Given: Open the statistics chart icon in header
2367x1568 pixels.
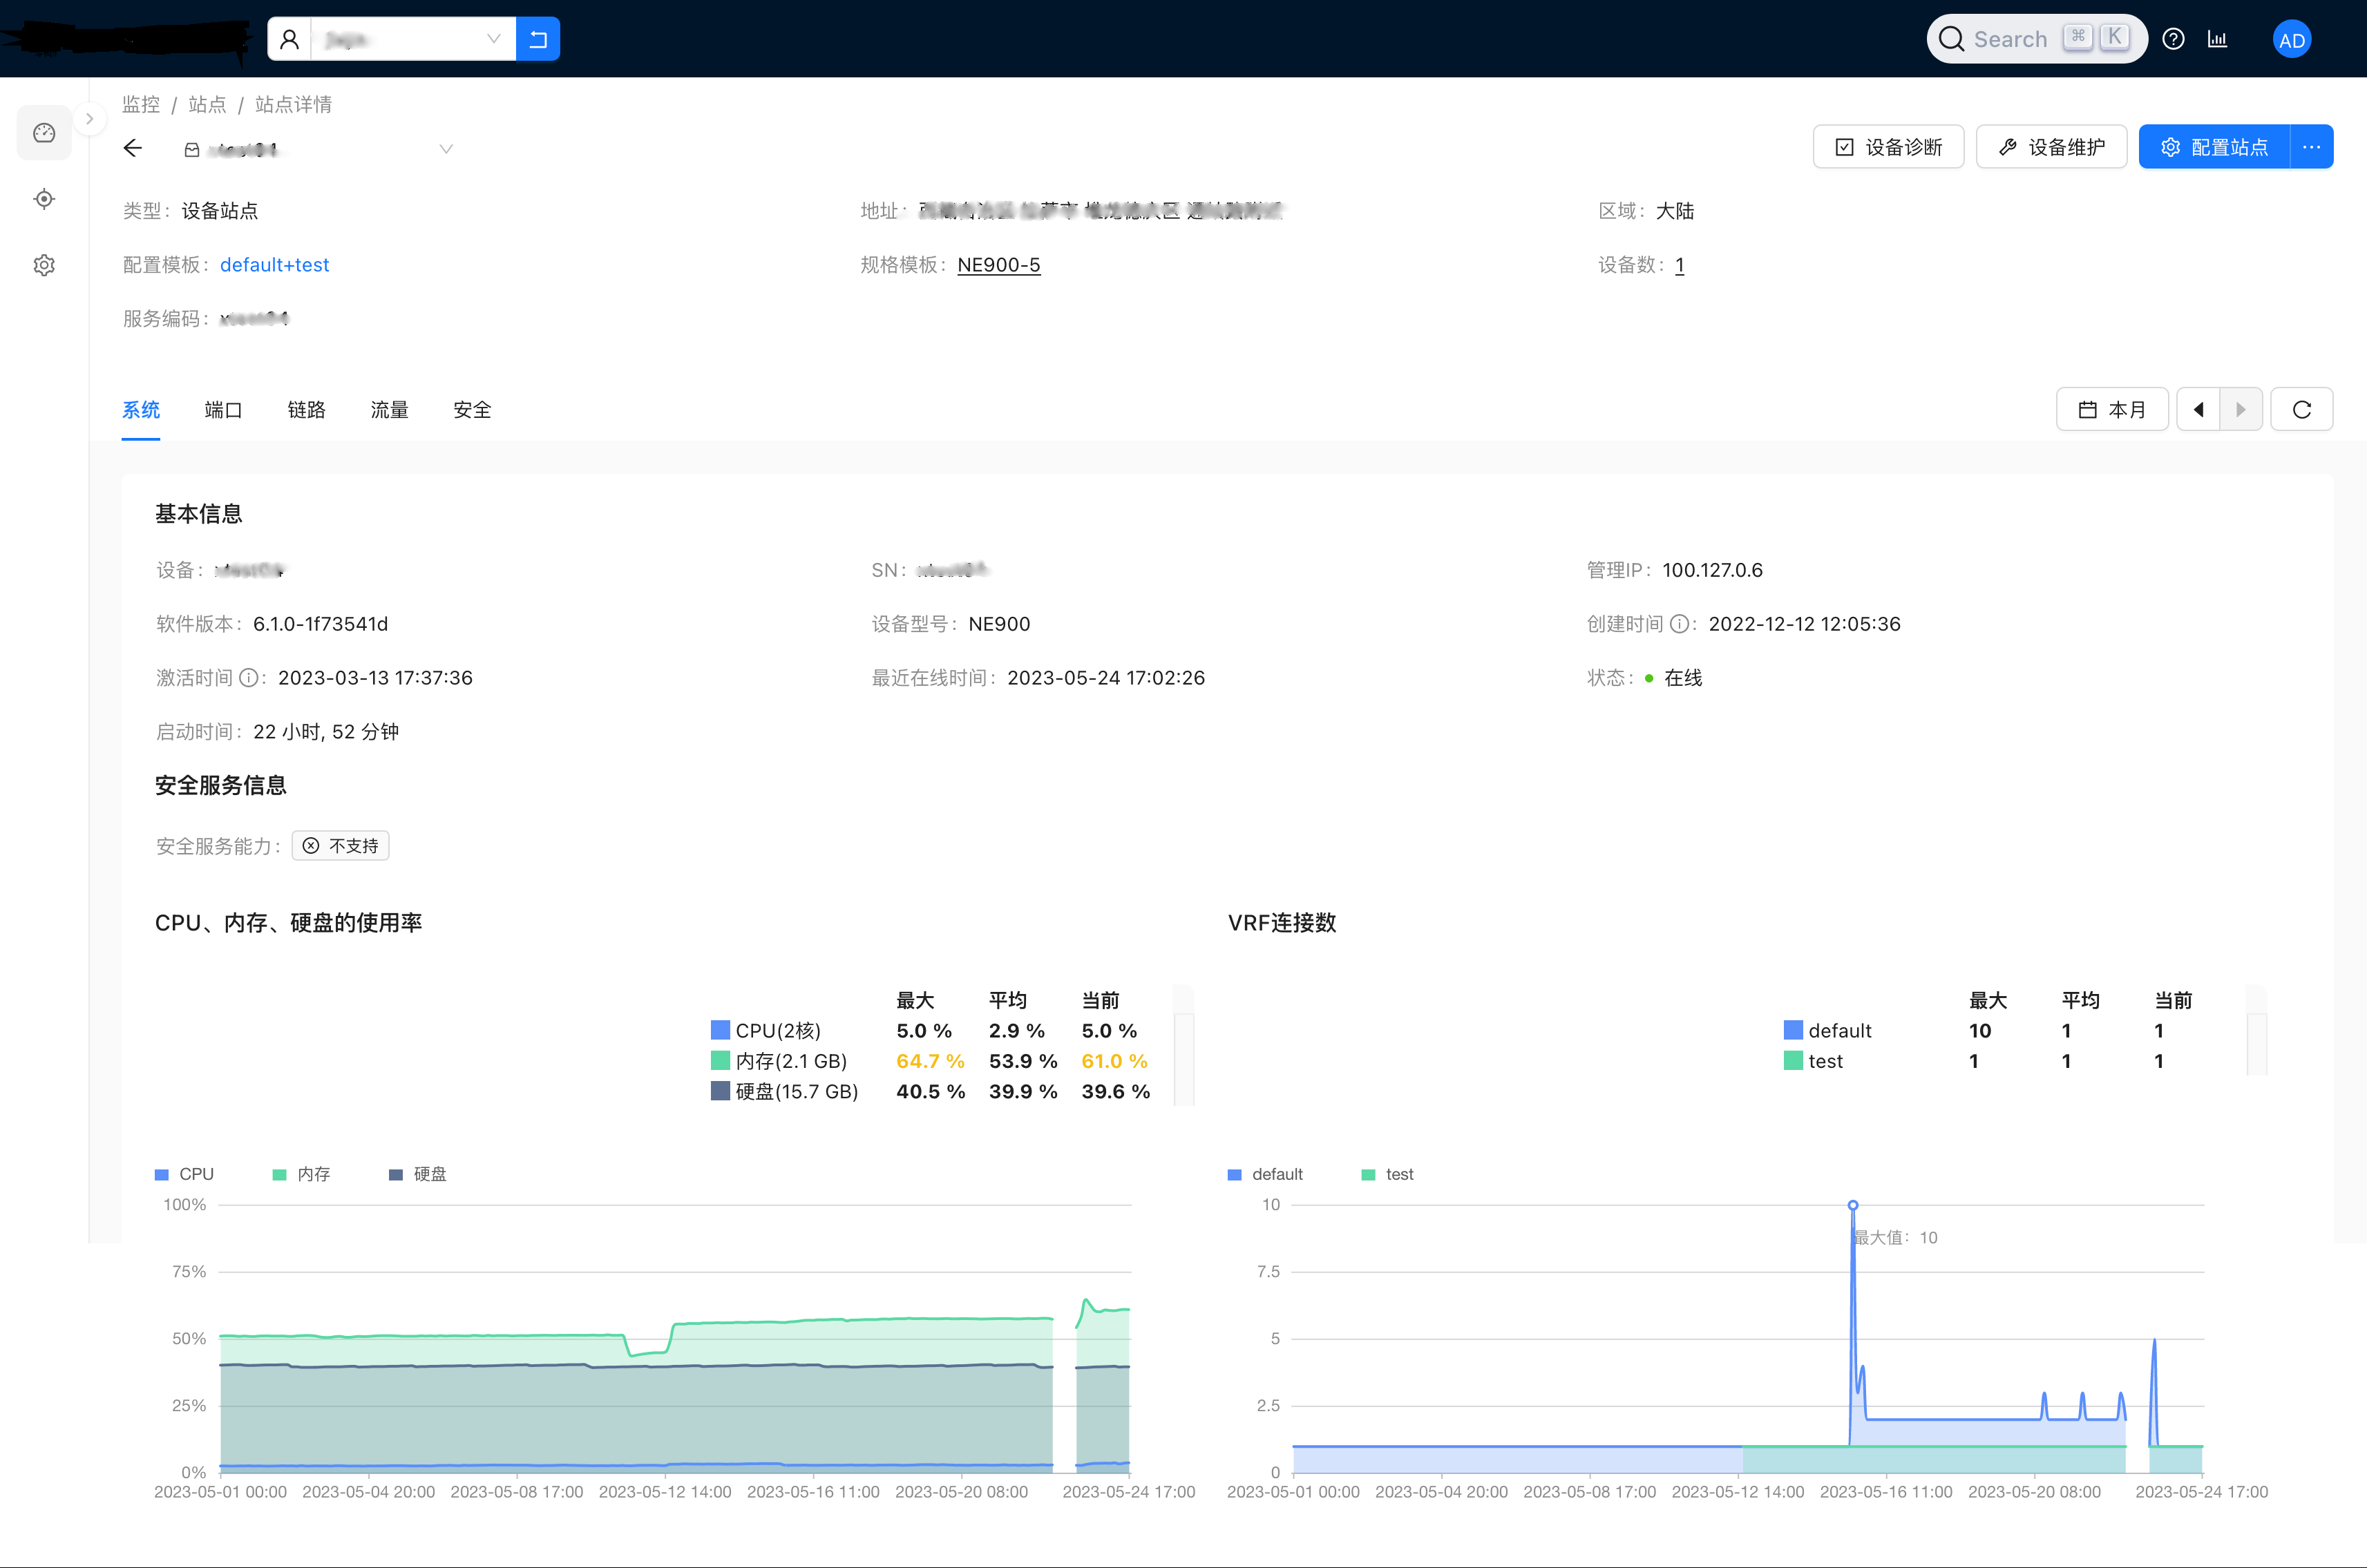Looking at the screenshot, I should click(2217, 39).
